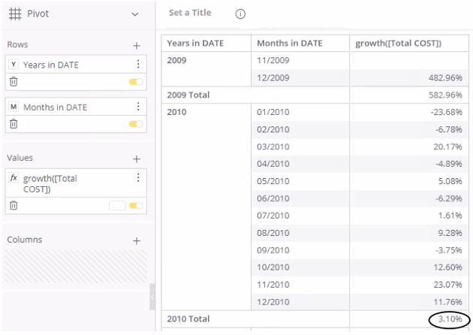The height and width of the screenshot is (335, 473).
Task: Open the growth value color swatch
Action: click(x=116, y=204)
